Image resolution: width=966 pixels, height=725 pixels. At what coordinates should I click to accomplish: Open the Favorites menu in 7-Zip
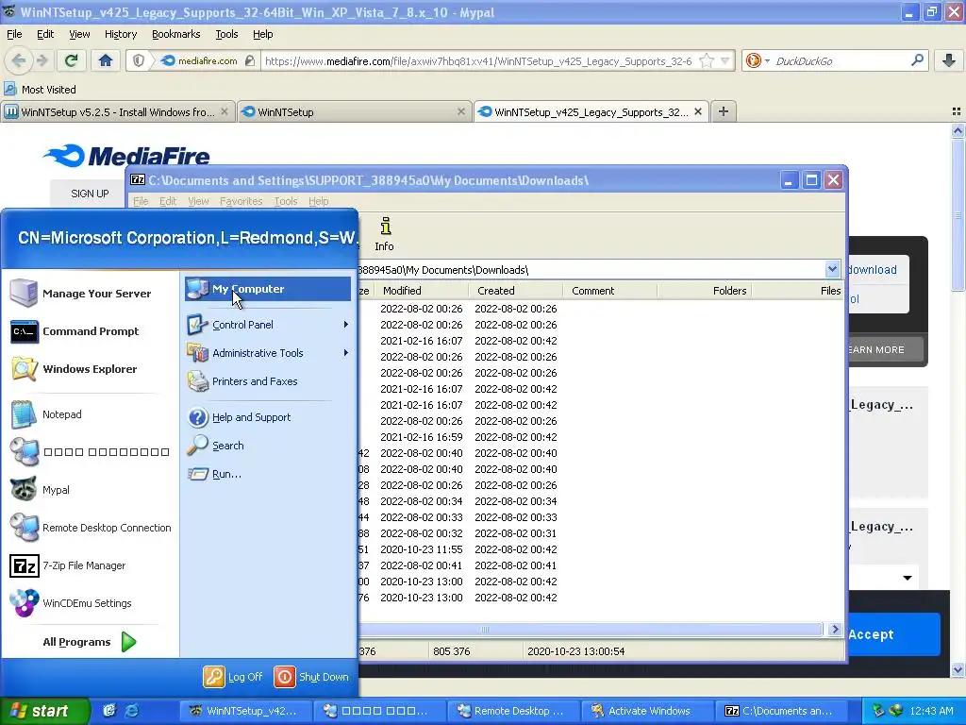coord(241,201)
